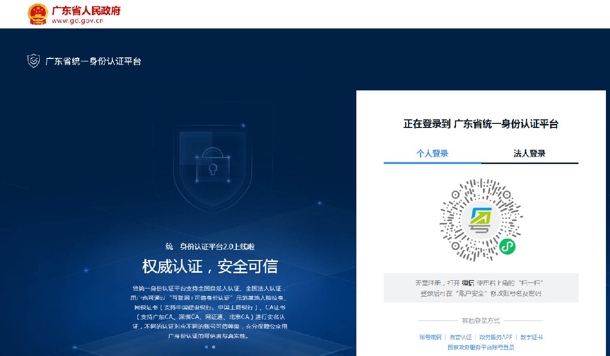This screenshot has height=356, width=610.
Task: Click the gray WeChat scan instruction box
Action: point(481,288)
